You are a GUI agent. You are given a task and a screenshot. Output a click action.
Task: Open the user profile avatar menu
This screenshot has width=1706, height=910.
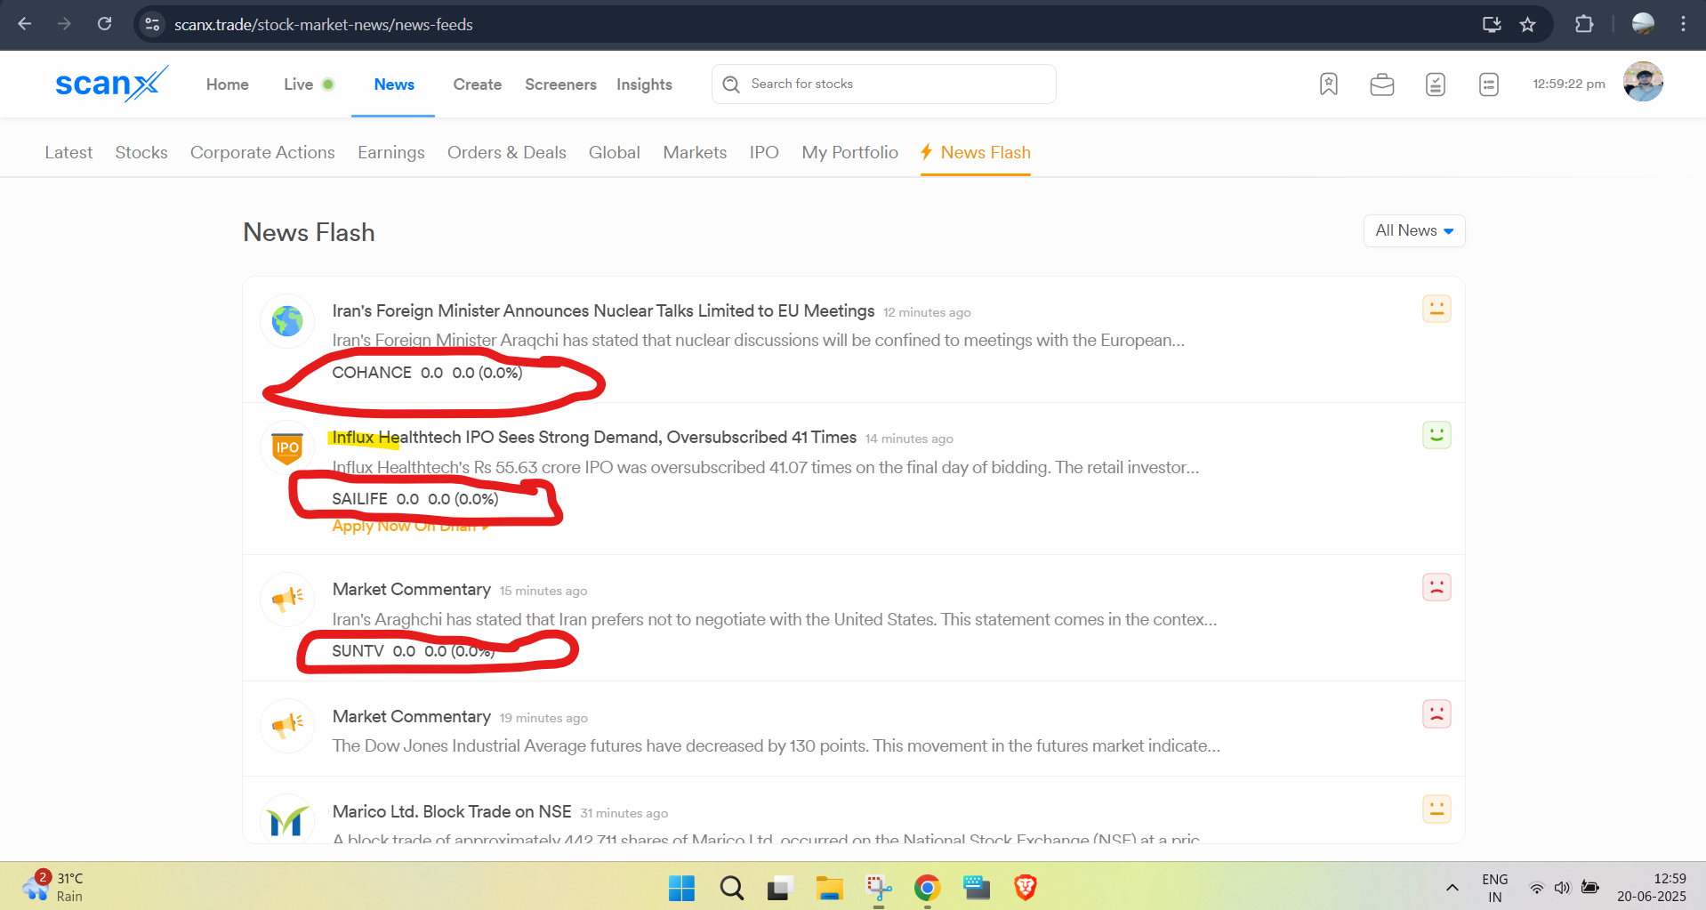[x=1642, y=83]
